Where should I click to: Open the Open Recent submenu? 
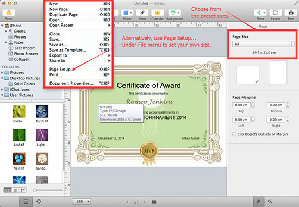[79, 25]
